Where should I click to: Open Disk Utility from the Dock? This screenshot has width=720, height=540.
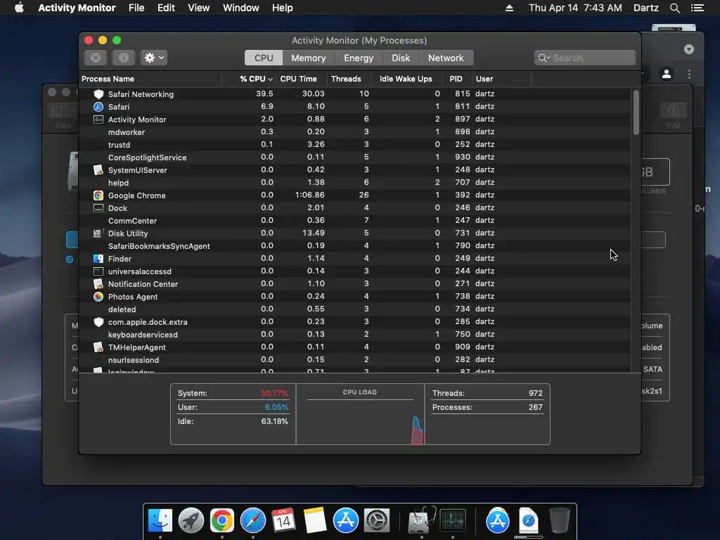(422, 521)
